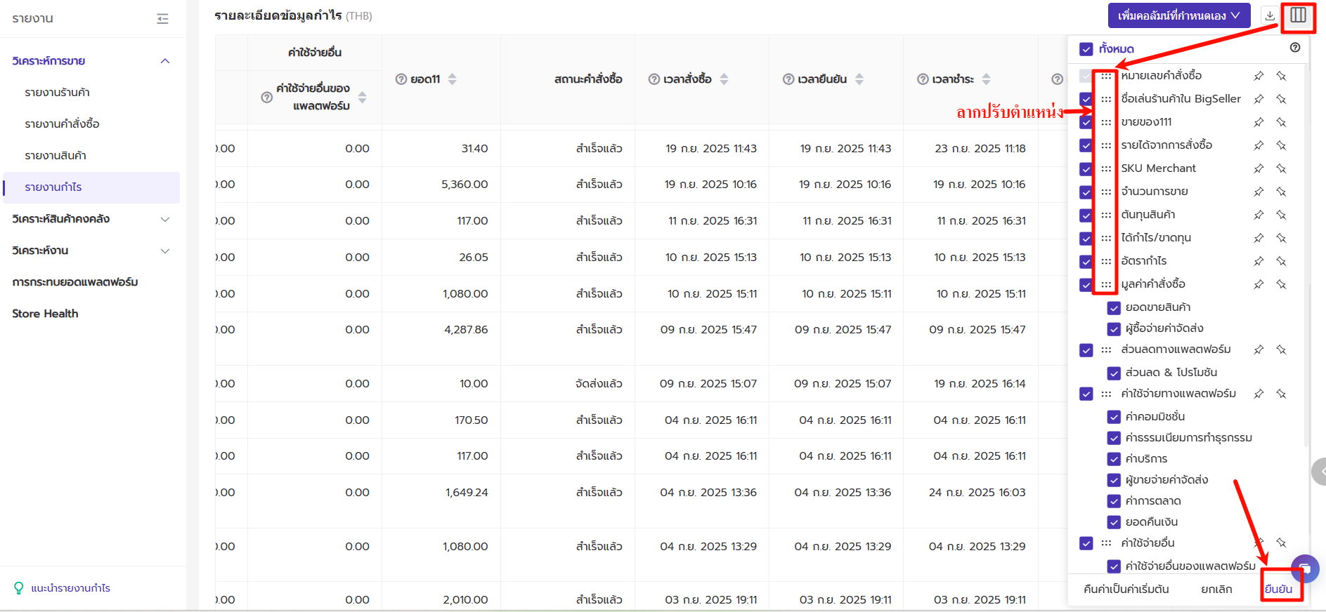Open the เพิ่มคอลัมน์ที่กำหนดเอง dropdown
Viewport: 1326px width, 612px height.
(1178, 15)
